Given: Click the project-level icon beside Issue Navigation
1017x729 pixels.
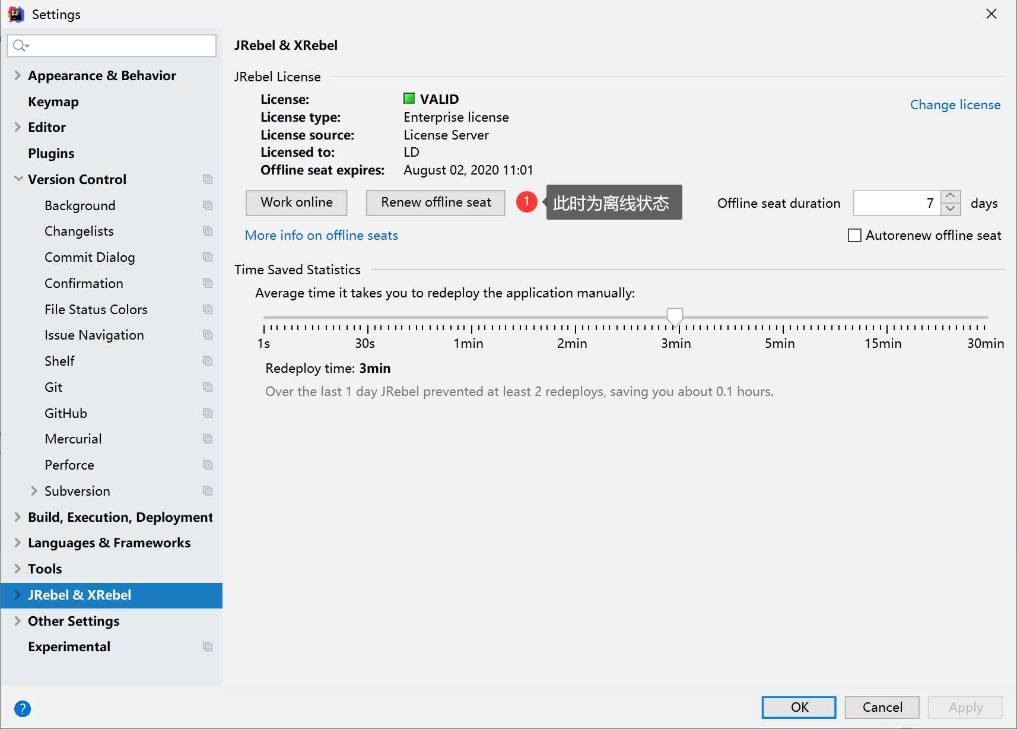Looking at the screenshot, I should [x=208, y=335].
